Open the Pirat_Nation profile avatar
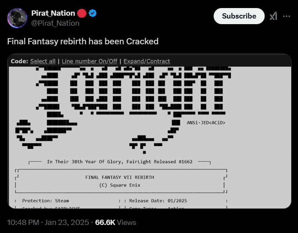The image size is (298, 233). point(17,18)
